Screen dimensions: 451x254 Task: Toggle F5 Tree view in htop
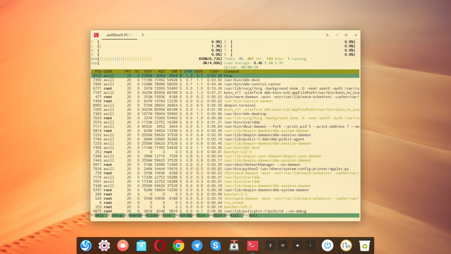click(x=167, y=215)
